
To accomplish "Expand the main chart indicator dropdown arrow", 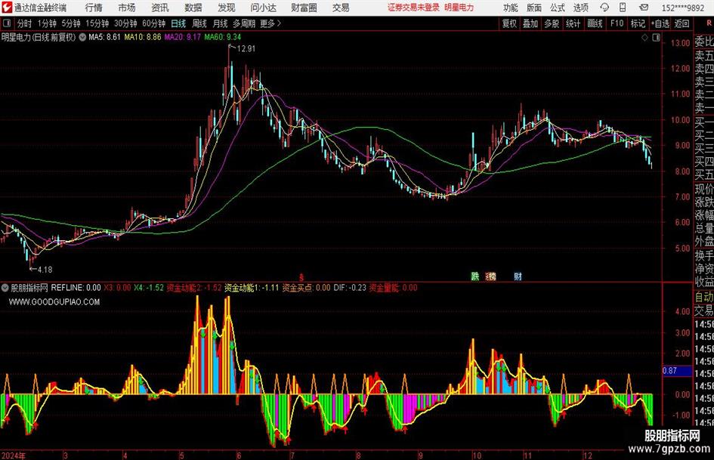I will (82, 37).
